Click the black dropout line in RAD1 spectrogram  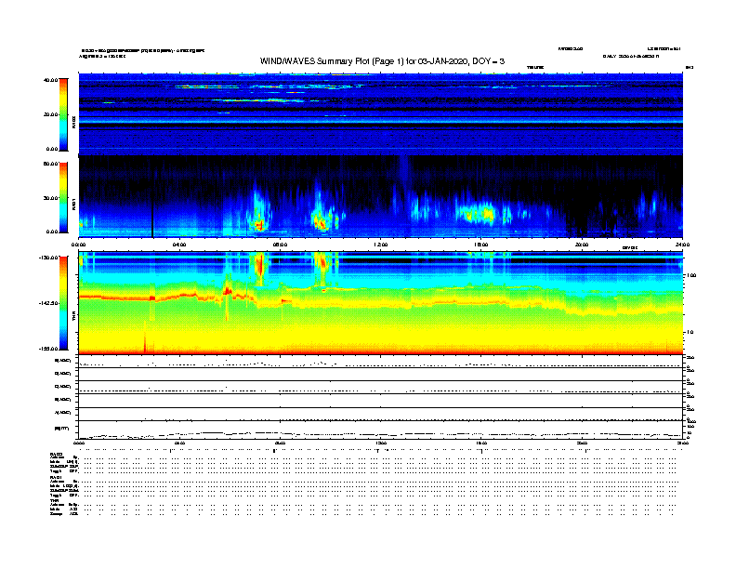click(152, 219)
